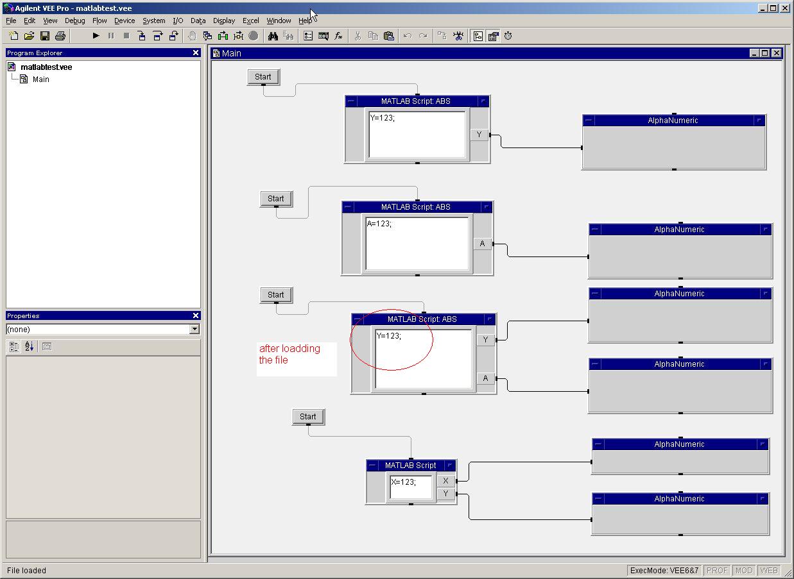794x579 pixels.
Task: Click the Open file folder icon
Action: 29,36
